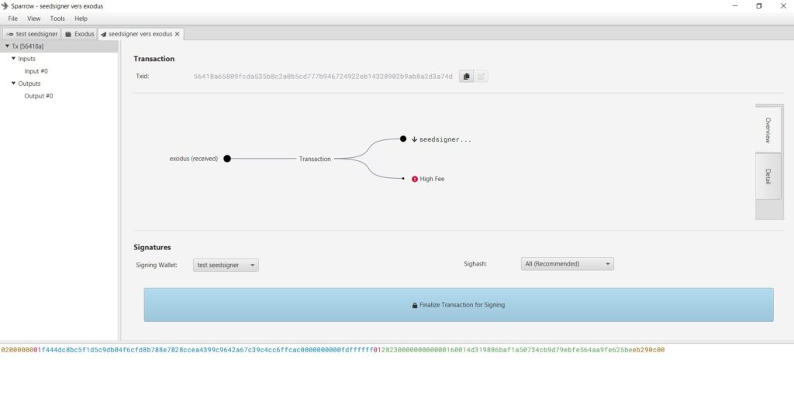Click the High Fee label
This screenshot has width=794, height=408.
(432, 179)
